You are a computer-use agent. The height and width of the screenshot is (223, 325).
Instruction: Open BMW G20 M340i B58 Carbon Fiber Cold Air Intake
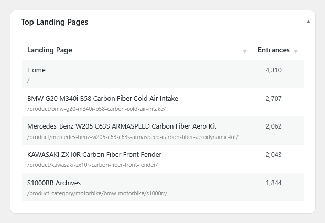tap(103, 98)
